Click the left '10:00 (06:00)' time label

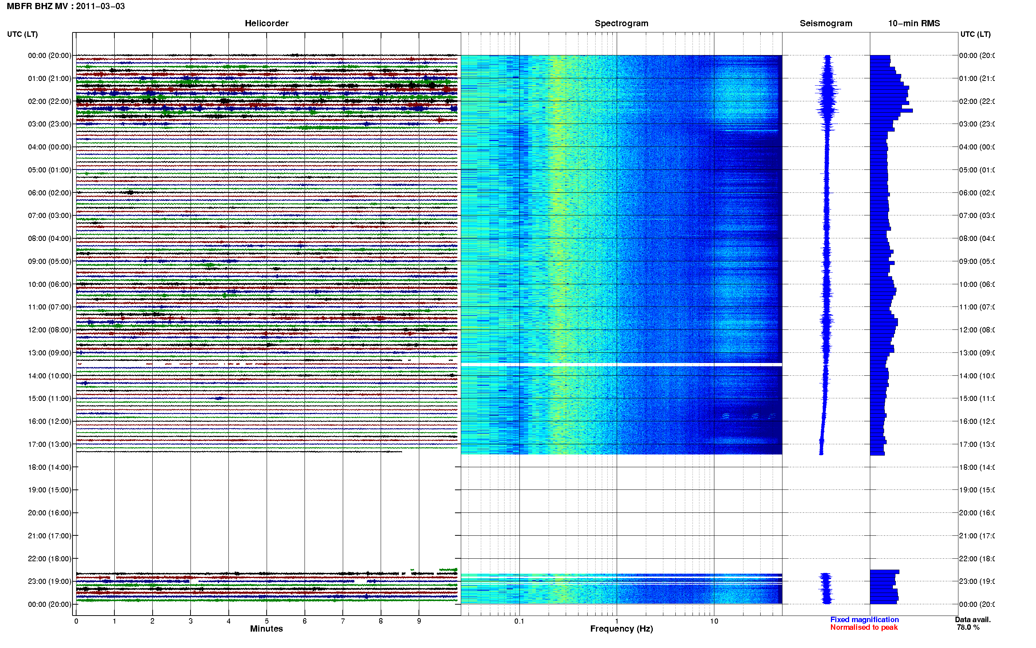click(x=50, y=284)
